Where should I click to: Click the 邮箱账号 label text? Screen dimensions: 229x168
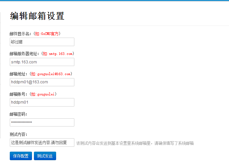coord(19,94)
